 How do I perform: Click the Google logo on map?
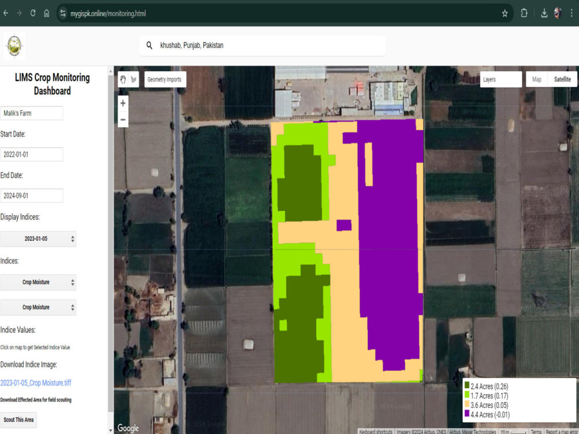click(x=128, y=428)
